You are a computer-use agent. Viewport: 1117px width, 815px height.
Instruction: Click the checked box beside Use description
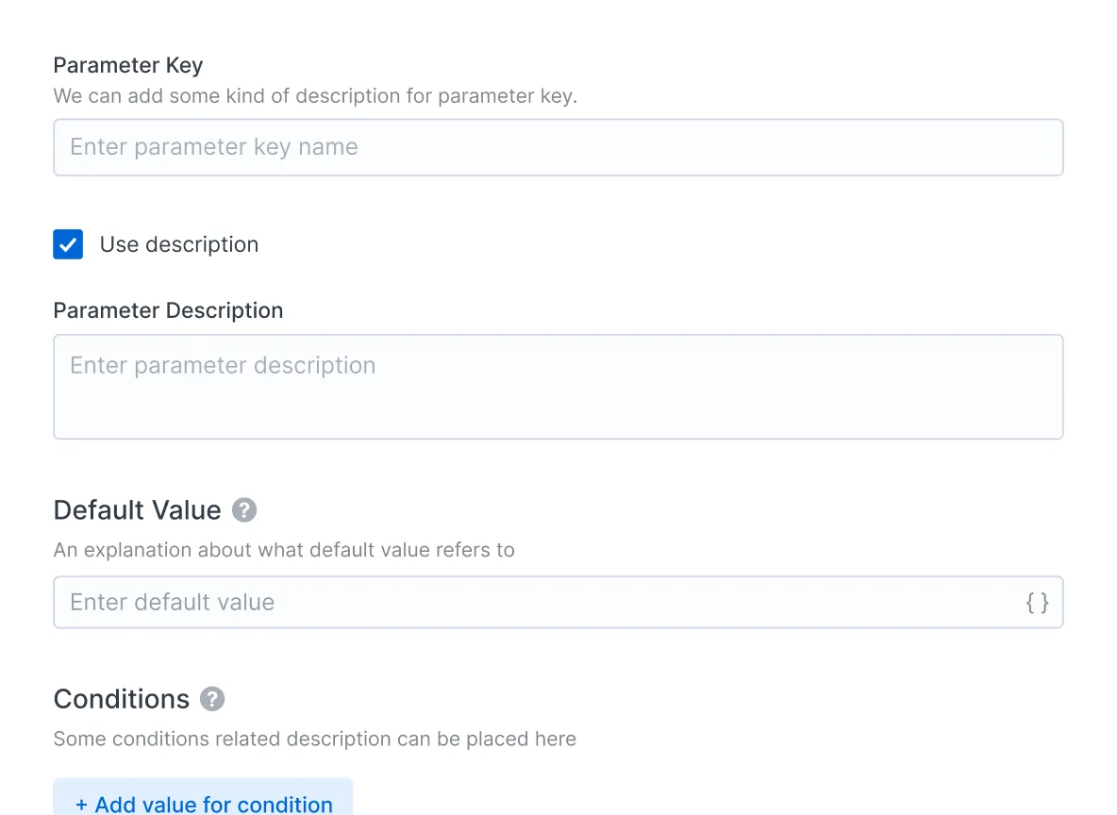68,244
